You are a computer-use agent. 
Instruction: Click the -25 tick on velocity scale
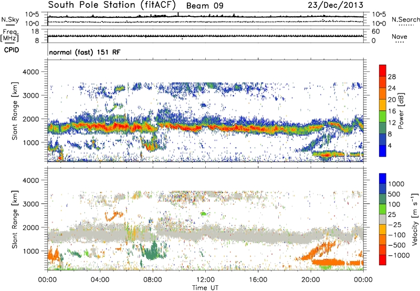[x=394, y=225]
